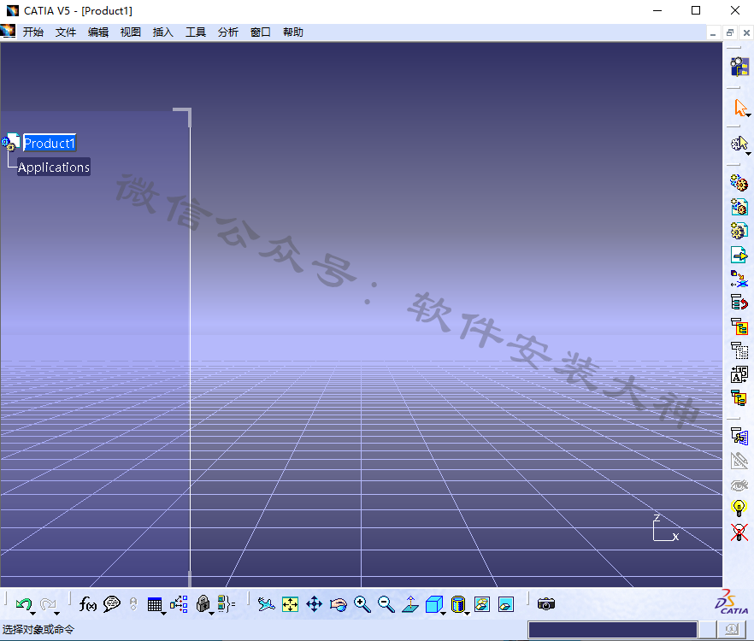Click the Shading mode cylinder icon

(x=458, y=604)
